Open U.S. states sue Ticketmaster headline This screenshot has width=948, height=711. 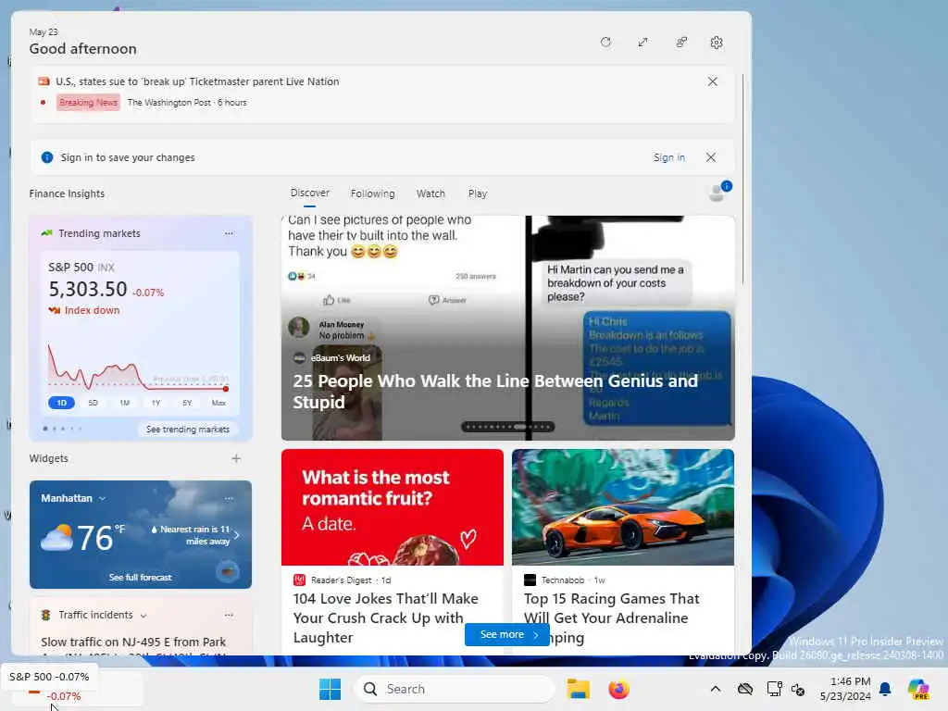pyautogui.click(x=197, y=81)
